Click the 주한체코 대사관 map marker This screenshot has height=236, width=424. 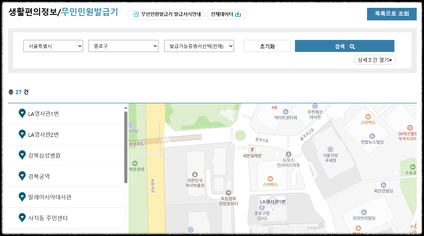[x=315, y=106]
